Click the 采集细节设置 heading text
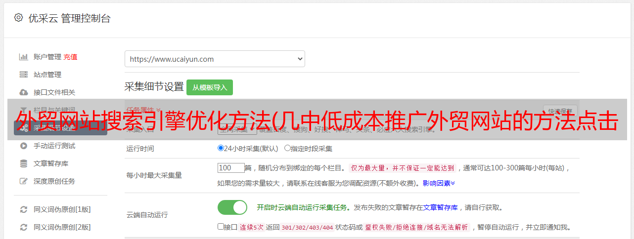The height and width of the screenshot is (239, 634). (154, 87)
